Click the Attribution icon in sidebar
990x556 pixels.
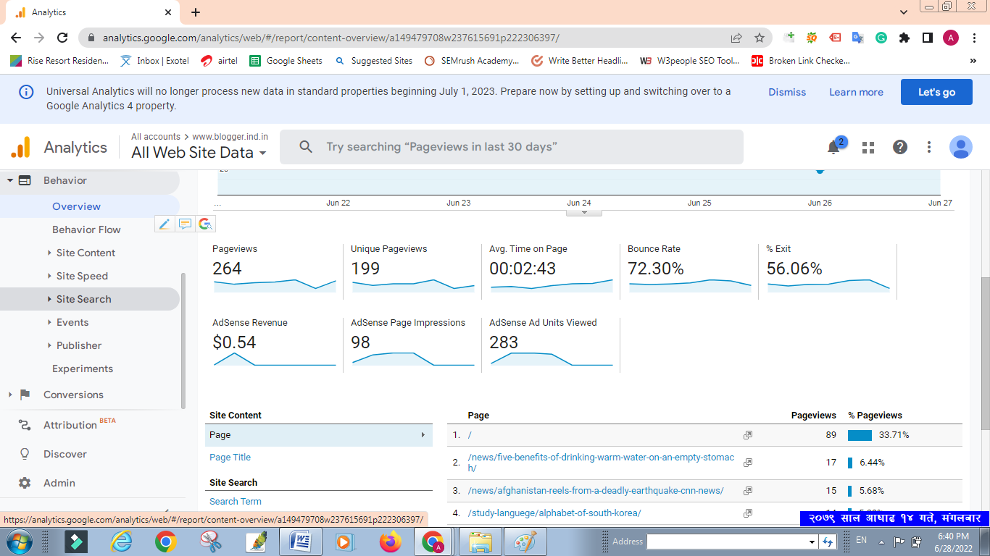coord(25,425)
